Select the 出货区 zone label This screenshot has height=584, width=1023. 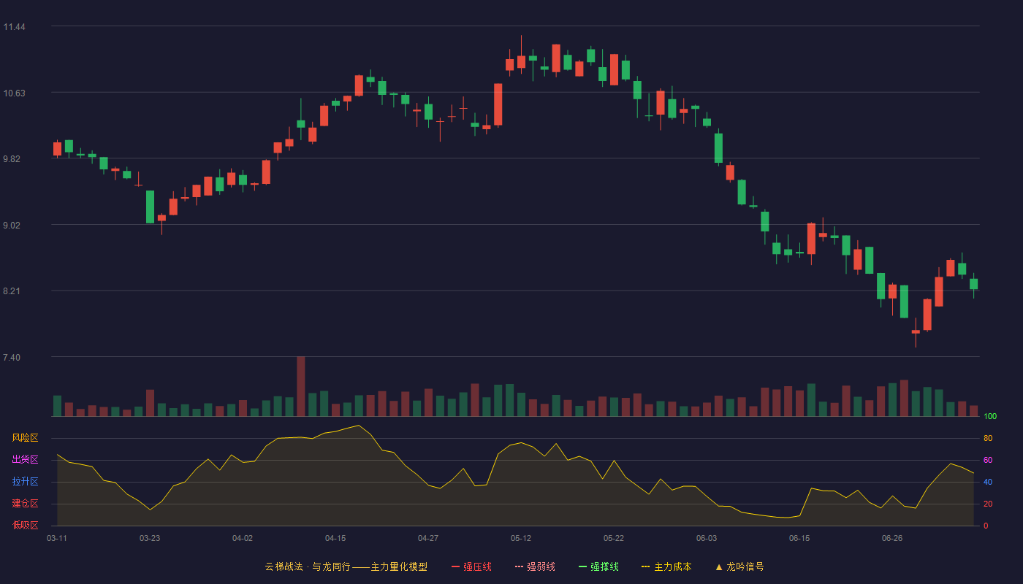[25, 460]
